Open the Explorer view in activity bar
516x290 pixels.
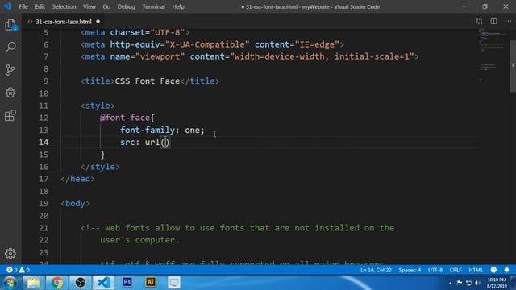coord(10,25)
